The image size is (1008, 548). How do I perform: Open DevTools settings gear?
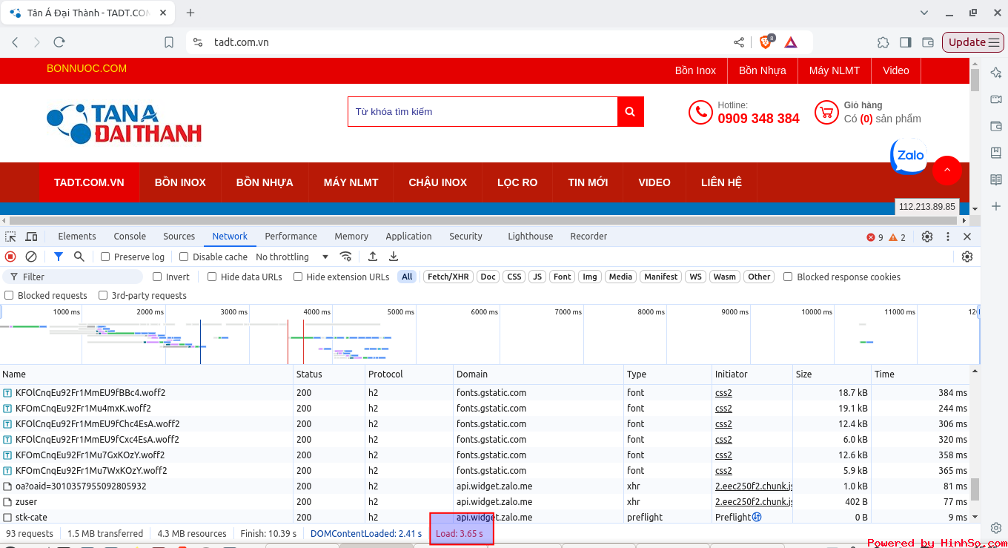[x=927, y=237]
